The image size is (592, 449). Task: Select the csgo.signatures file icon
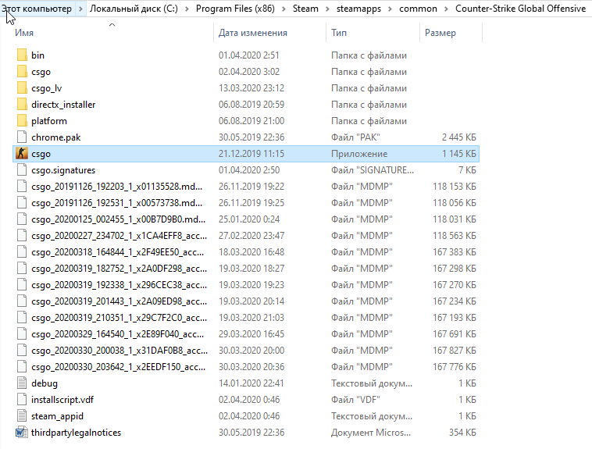pyautogui.click(x=22, y=170)
